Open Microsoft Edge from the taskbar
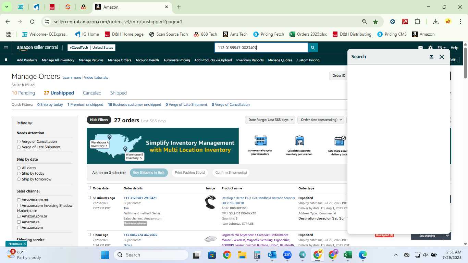Image resolution: width=468 pixels, height=263 pixels. click(x=363, y=255)
